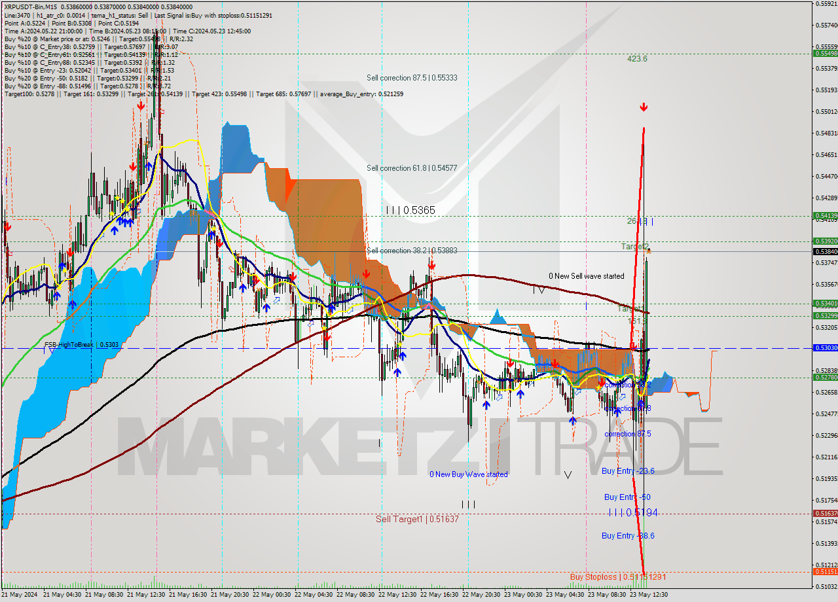Select the '22 May 12:30' time label
The height and width of the screenshot is (602, 838).
click(x=397, y=595)
